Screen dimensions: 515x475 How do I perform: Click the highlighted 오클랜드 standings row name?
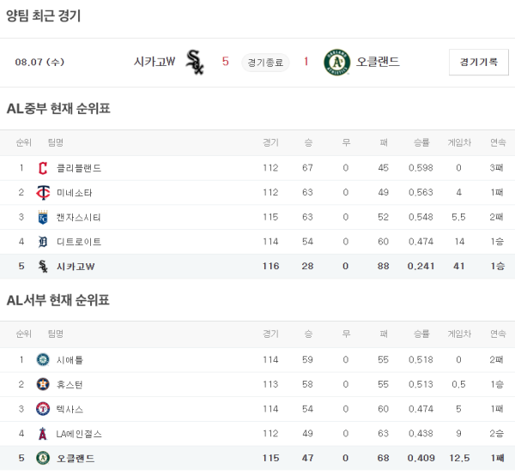tap(75, 459)
